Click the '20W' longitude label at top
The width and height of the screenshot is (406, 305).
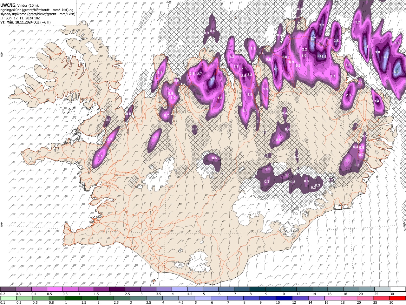click(169, 2)
